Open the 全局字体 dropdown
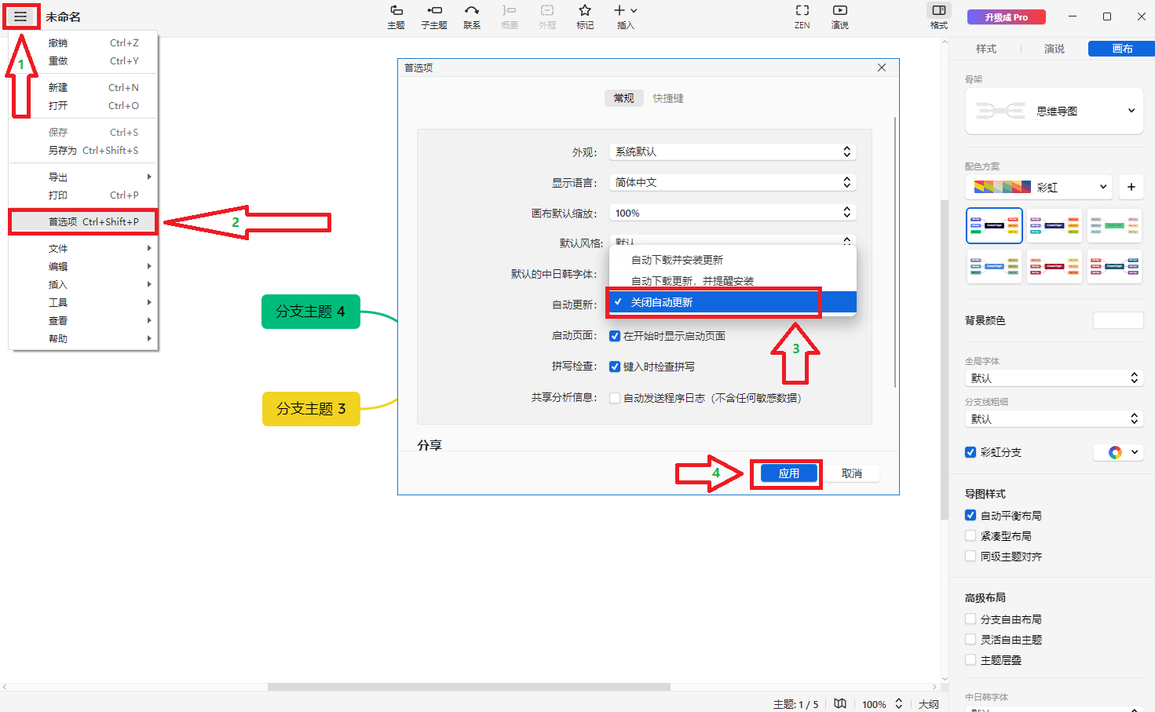This screenshot has height=712, width=1155. pos(1054,378)
